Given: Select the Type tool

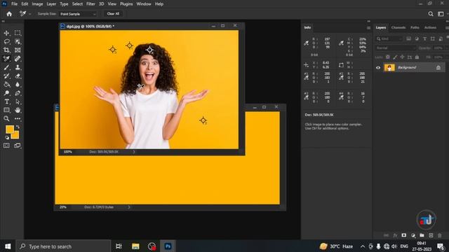Looking at the screenshot, I should tap(6, 101).
